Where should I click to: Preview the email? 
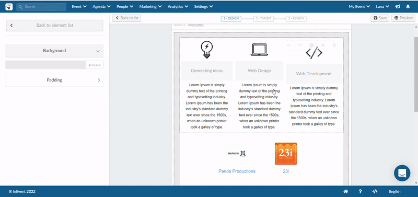403,18
